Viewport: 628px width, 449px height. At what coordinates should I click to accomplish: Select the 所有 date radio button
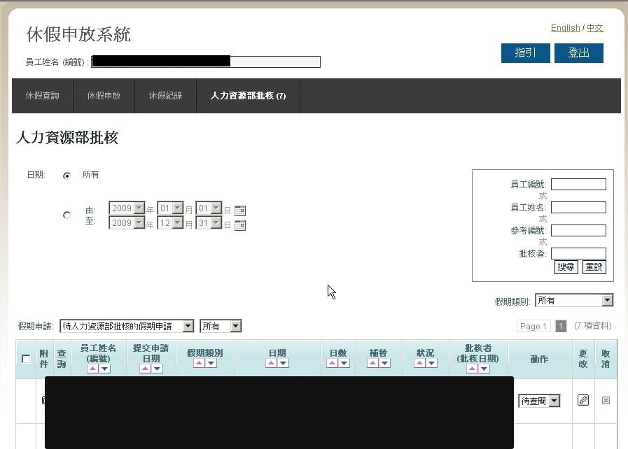(67, 176)
